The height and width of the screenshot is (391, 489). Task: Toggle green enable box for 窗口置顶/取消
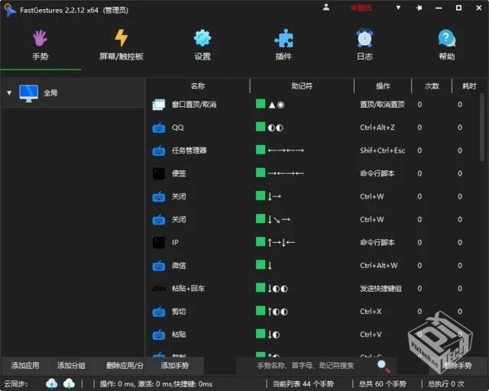[261, 104]
